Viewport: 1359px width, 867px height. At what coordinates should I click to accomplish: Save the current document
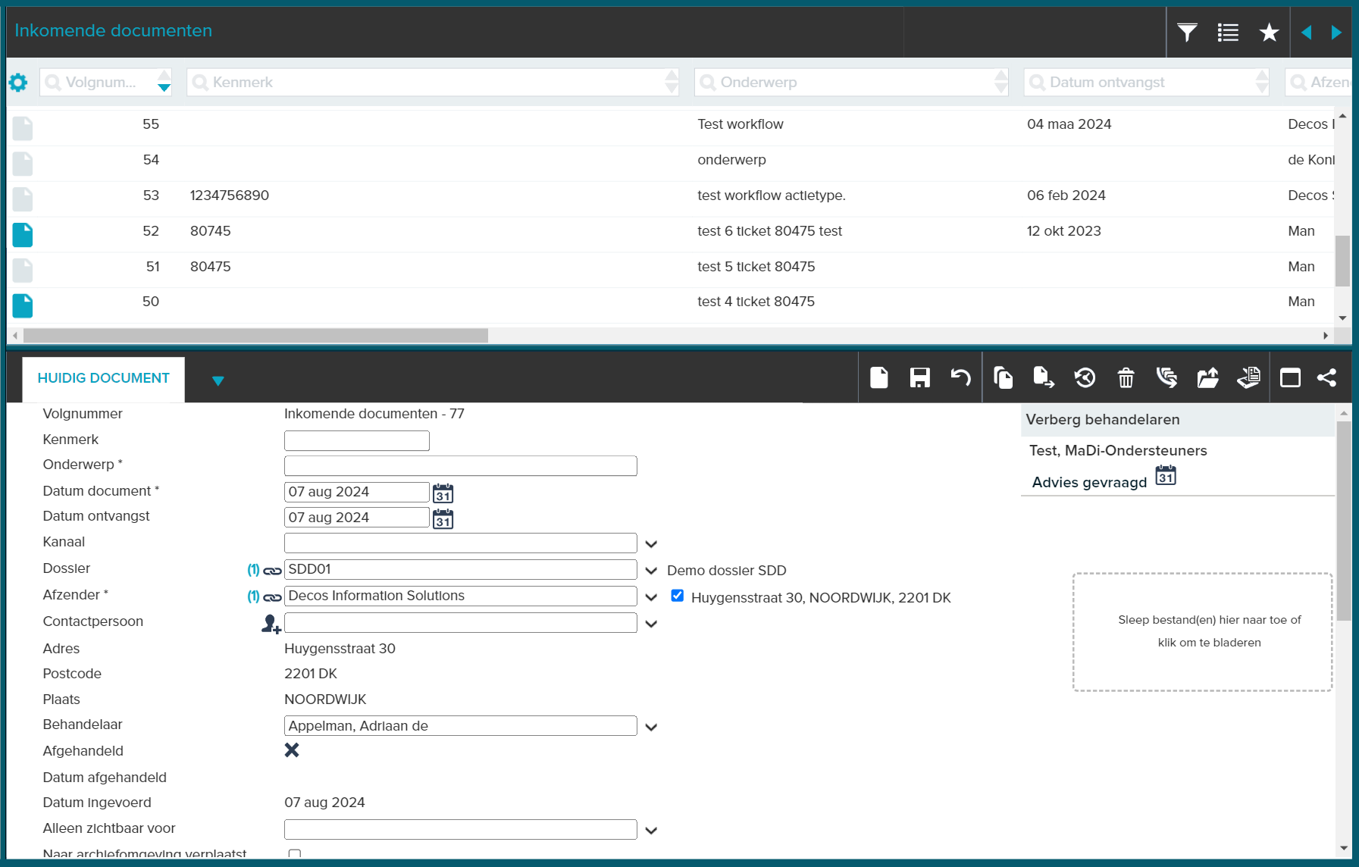coord(920,377)
